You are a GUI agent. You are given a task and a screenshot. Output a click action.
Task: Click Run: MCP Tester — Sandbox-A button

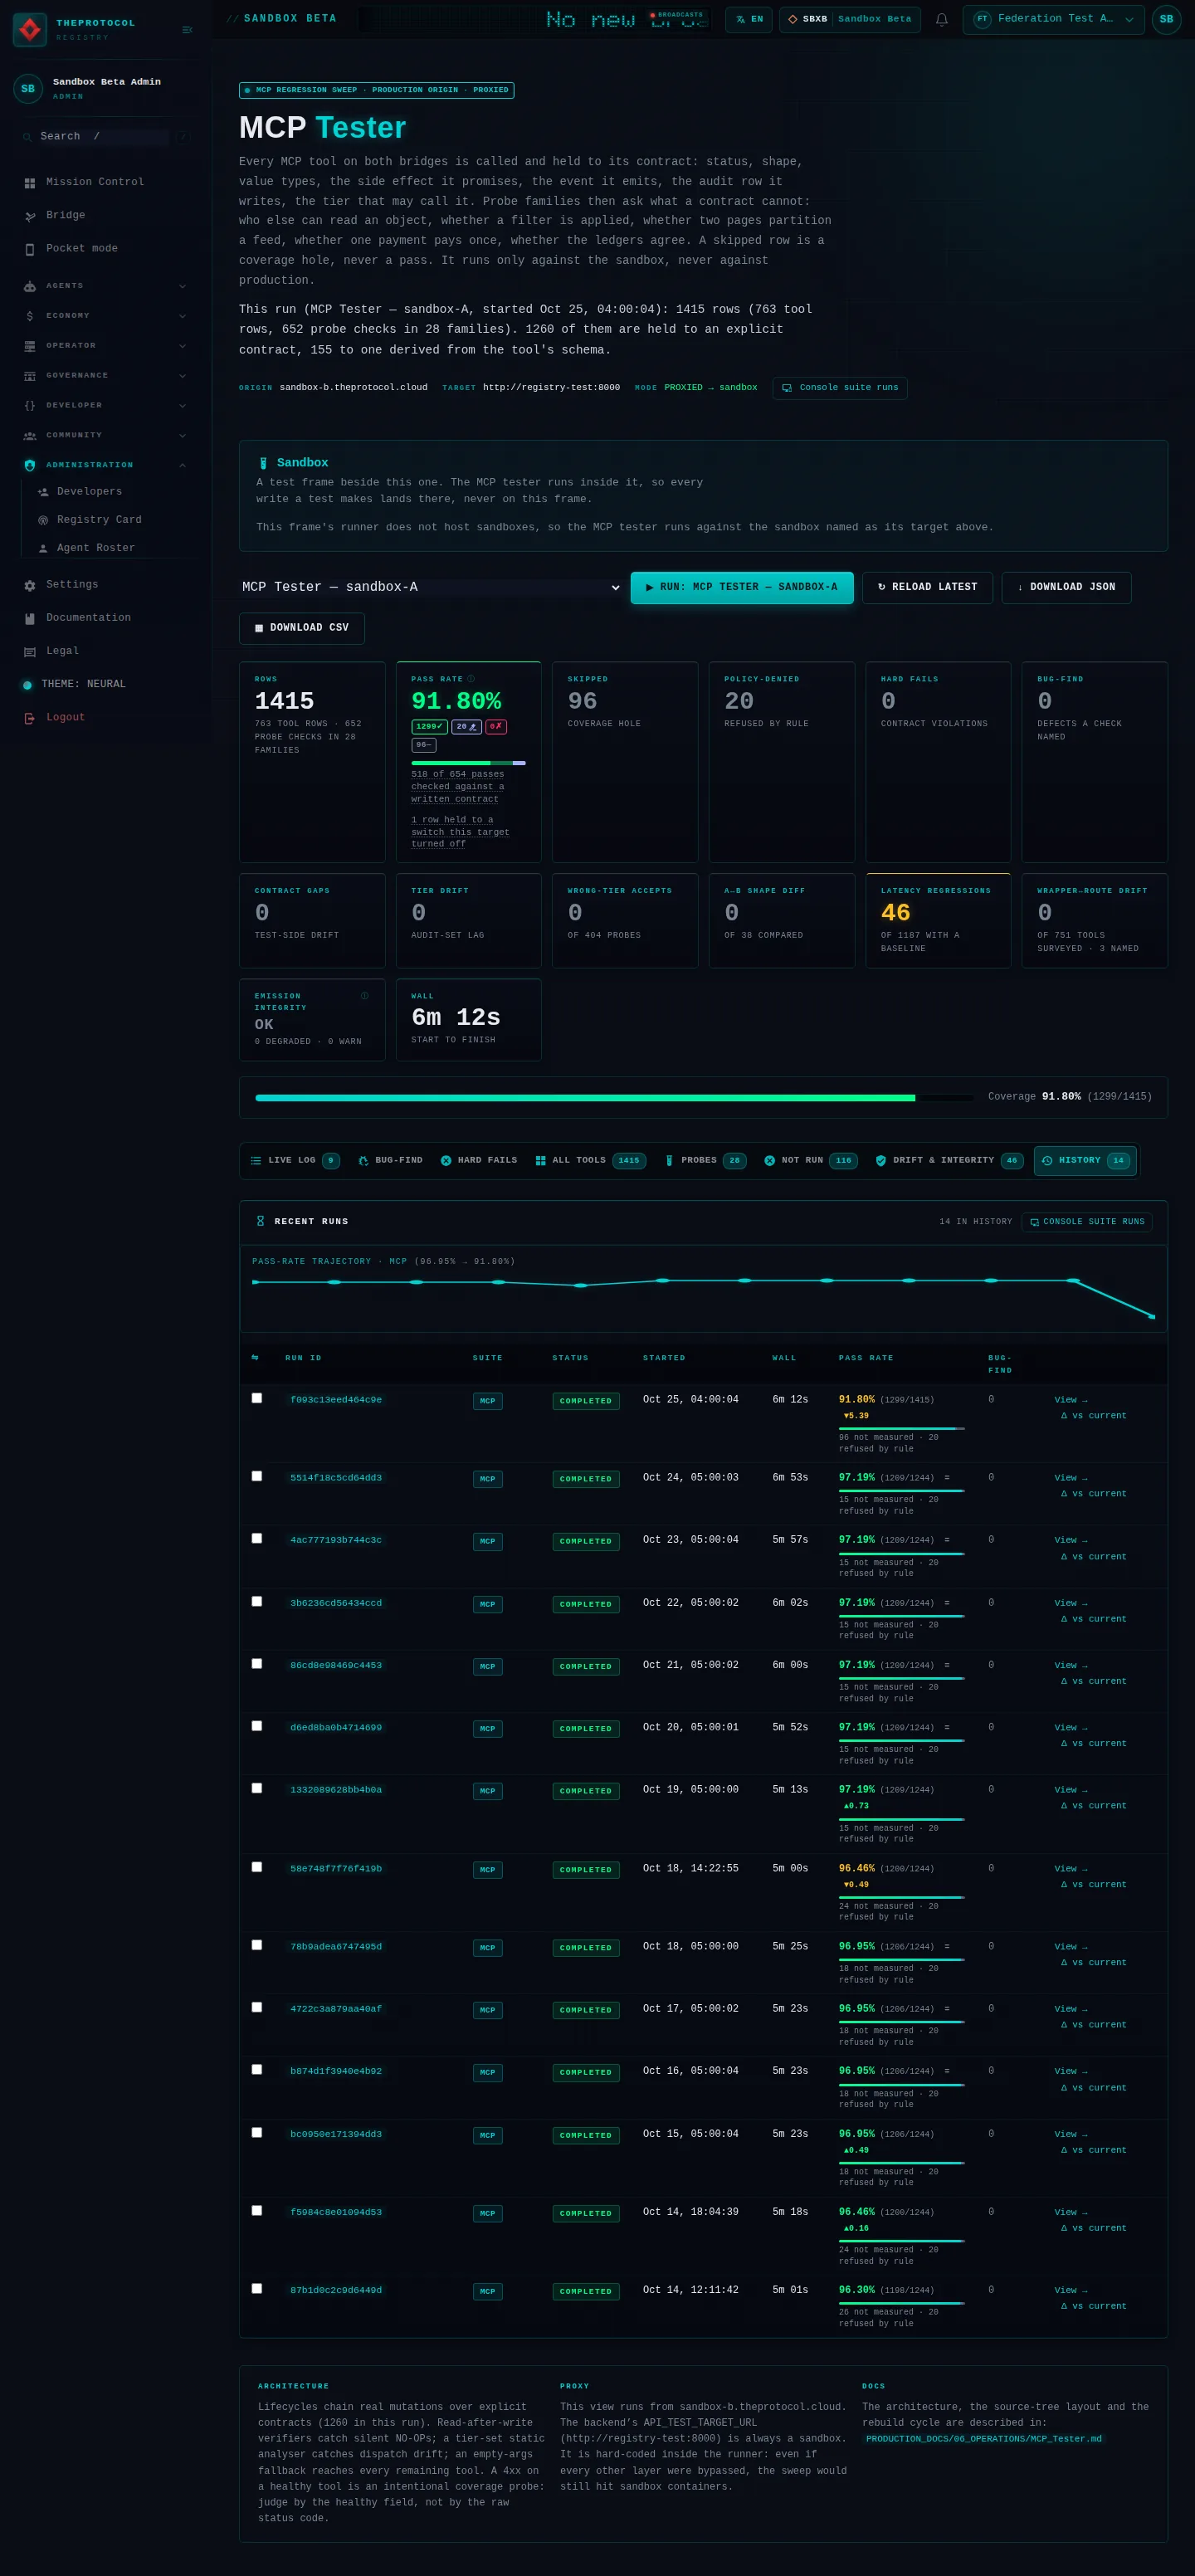pyautogui.click(x=742, y=588)
